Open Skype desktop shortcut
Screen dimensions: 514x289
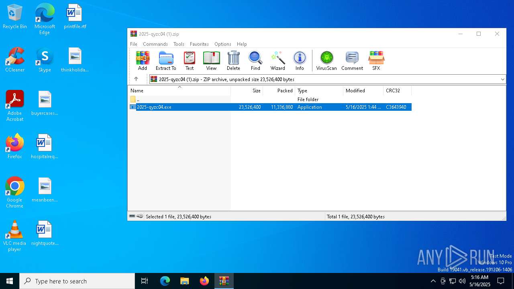(x=45, y=60)
